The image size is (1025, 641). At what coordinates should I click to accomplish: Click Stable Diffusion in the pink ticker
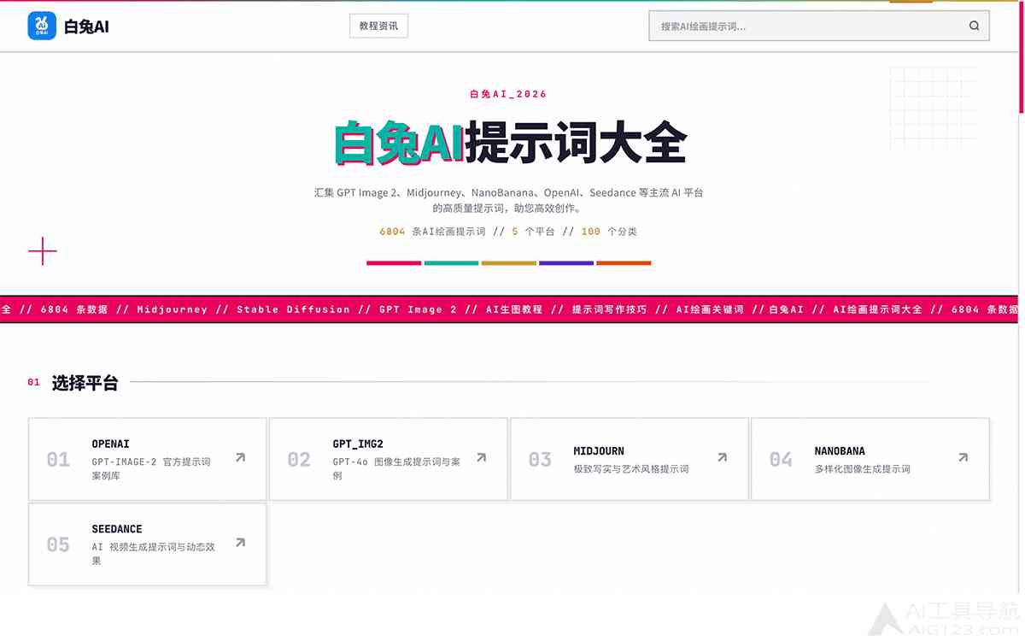point(293,309)
